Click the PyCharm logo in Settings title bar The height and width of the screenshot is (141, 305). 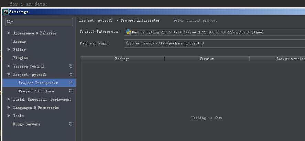click(6, 12)
